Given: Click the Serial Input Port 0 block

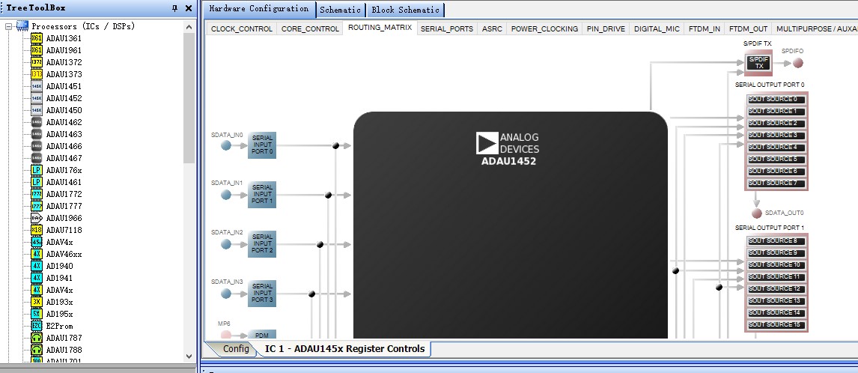Looking at the screenshot, I should (262, 145).
